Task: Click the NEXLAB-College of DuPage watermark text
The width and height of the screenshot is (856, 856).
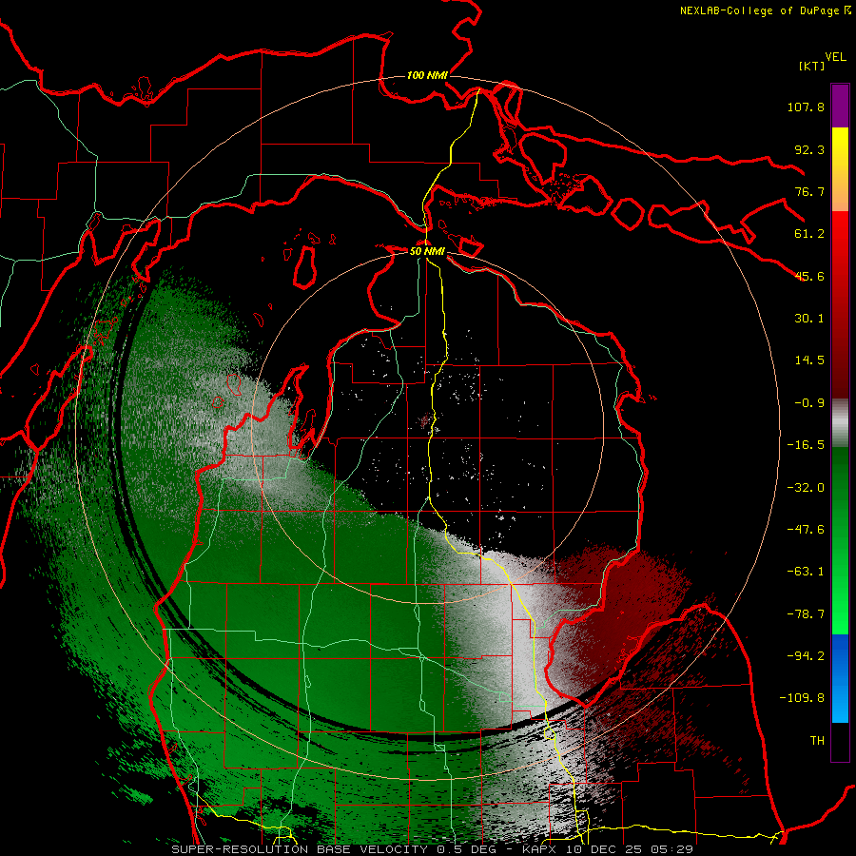Action: 761,10
